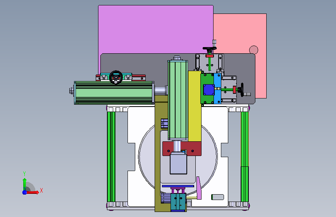Image resolution: width=336 pixels, height=217 pixels.
Task: Select the horizontal green pneumatic cylinder body
Action: pos(114,93)
